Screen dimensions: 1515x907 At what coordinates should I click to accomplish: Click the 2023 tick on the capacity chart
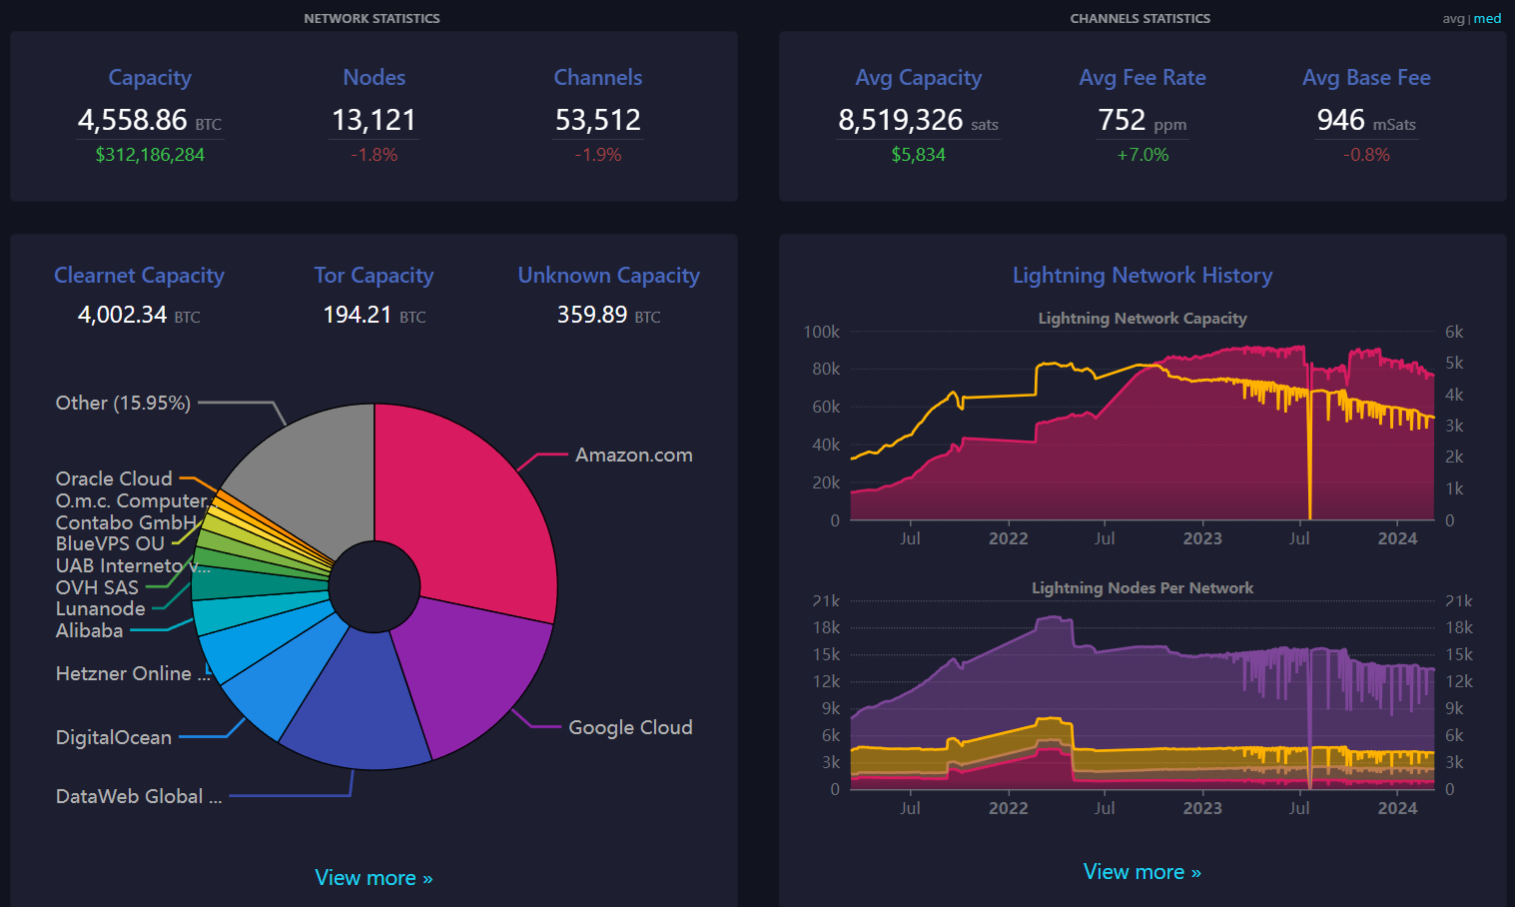point(1202,538)
